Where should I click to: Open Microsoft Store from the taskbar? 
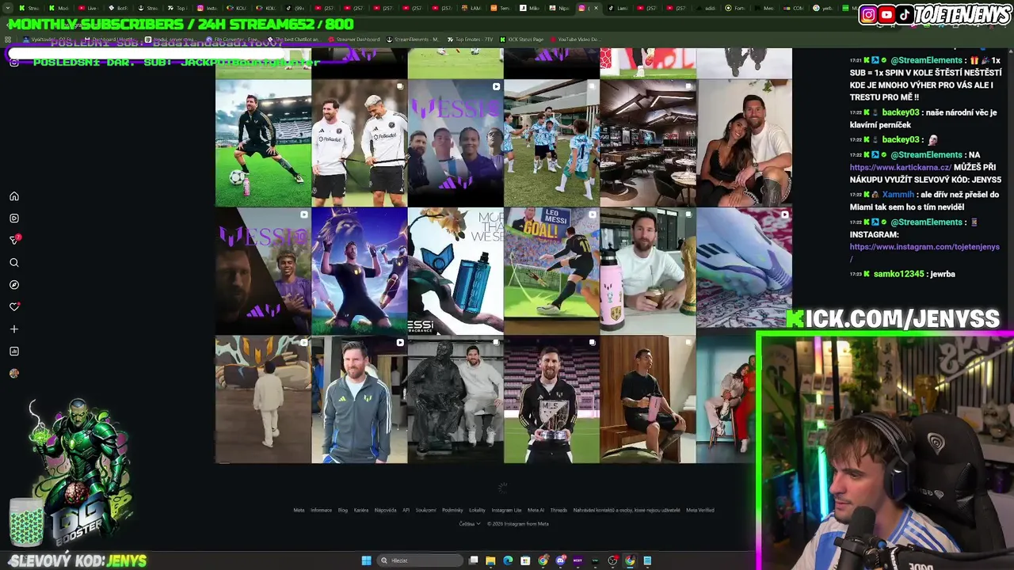pos(525,560)
